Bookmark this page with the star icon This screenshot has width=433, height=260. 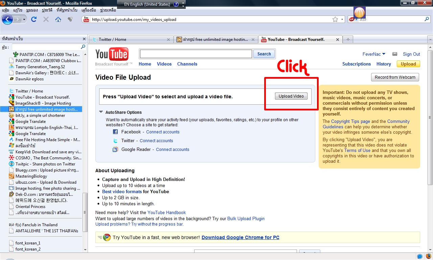(335, 19)
